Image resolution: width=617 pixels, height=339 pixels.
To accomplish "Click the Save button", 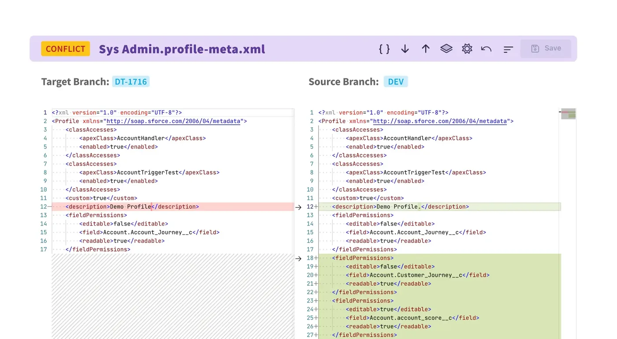I will 546,48.
